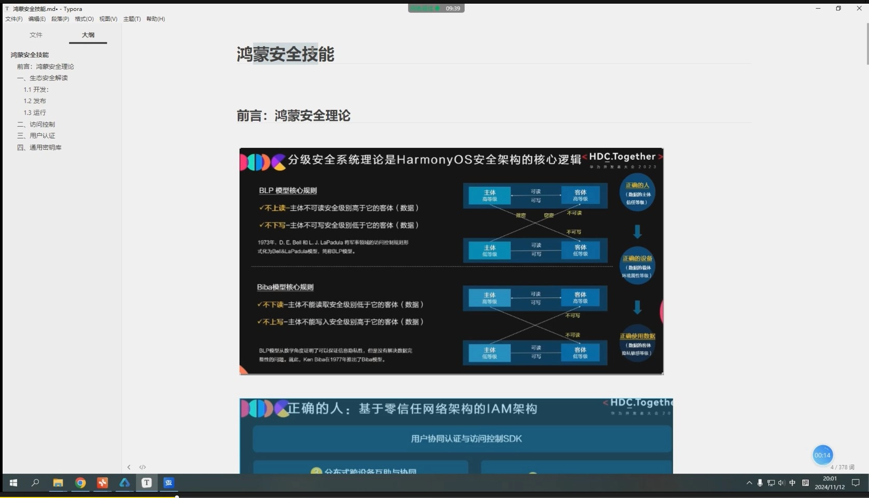
Task: Launch Google Chrome from the taskbar
Action: point(80,483)
